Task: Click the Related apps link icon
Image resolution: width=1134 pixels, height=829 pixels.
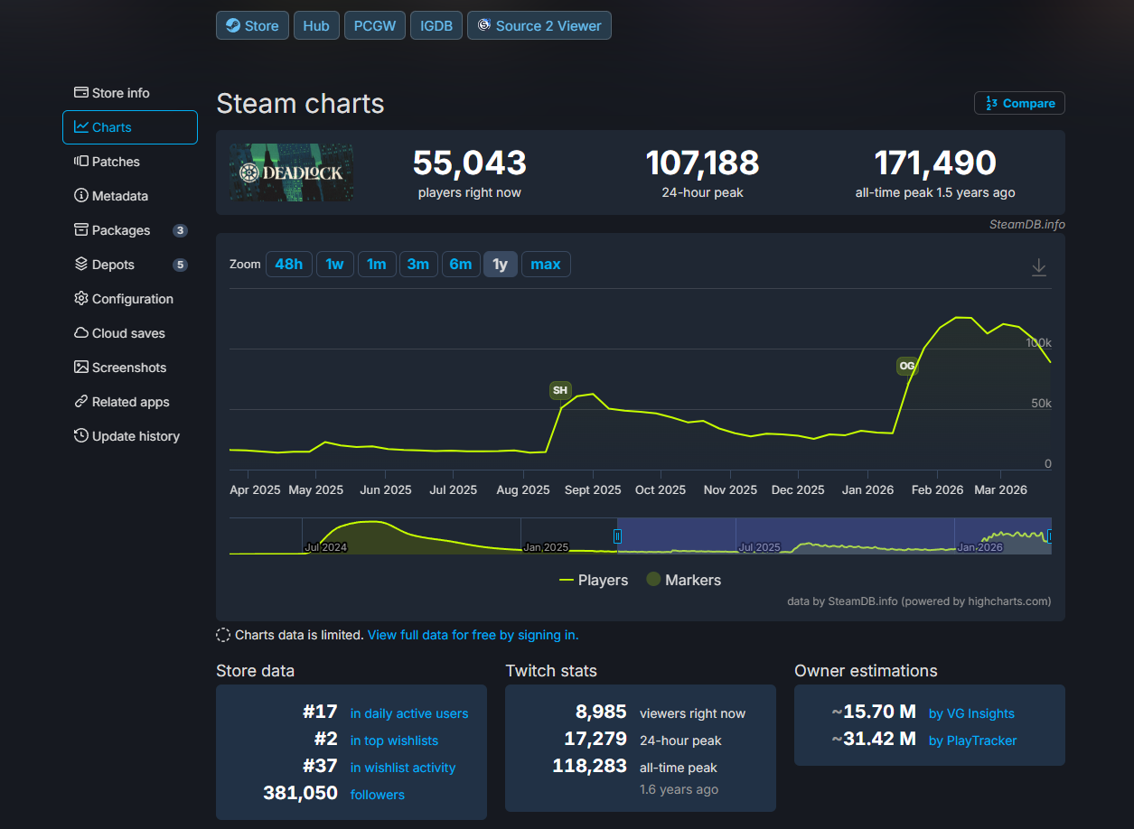Action: click(81, 402)
